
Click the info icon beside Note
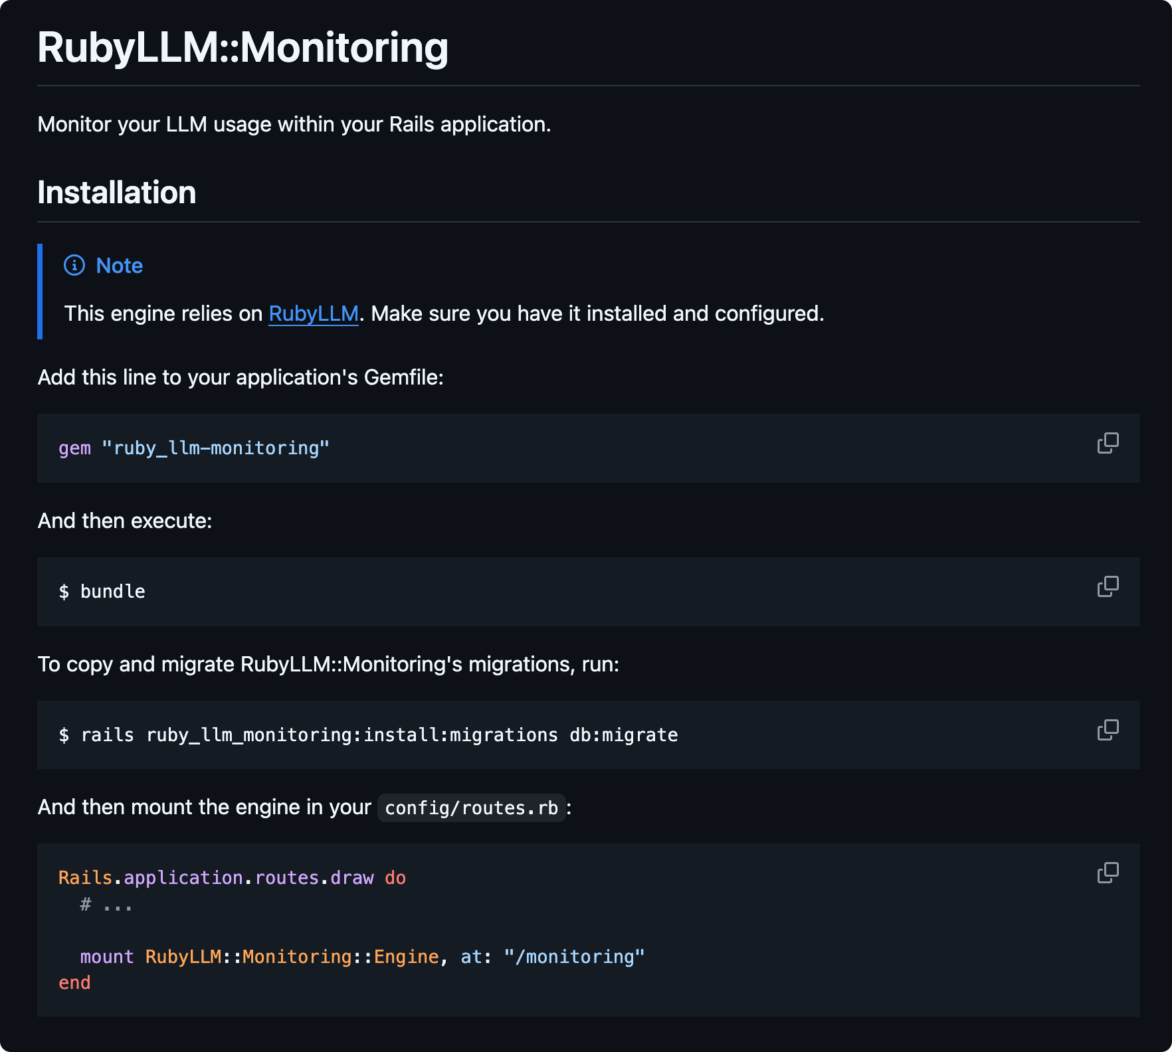74,266
